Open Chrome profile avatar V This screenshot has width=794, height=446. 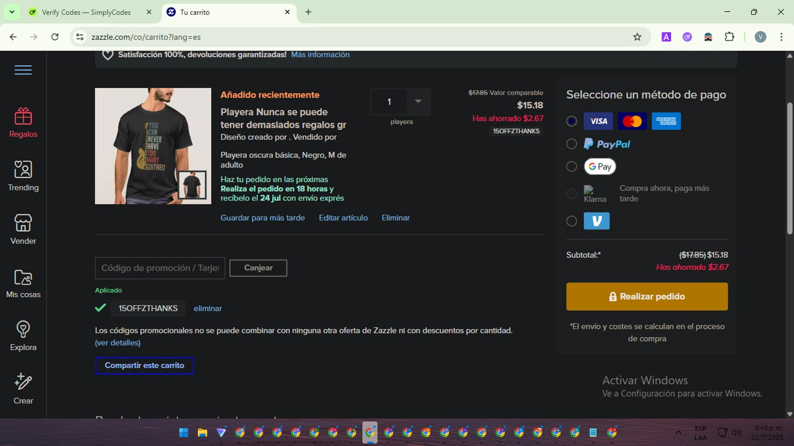[x=761, y=37]
